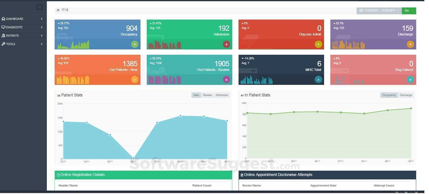The width and height of the screenshot is (429, 194).
Task: Open Reg Cancel card arrow button
Action: coord(410,80)
